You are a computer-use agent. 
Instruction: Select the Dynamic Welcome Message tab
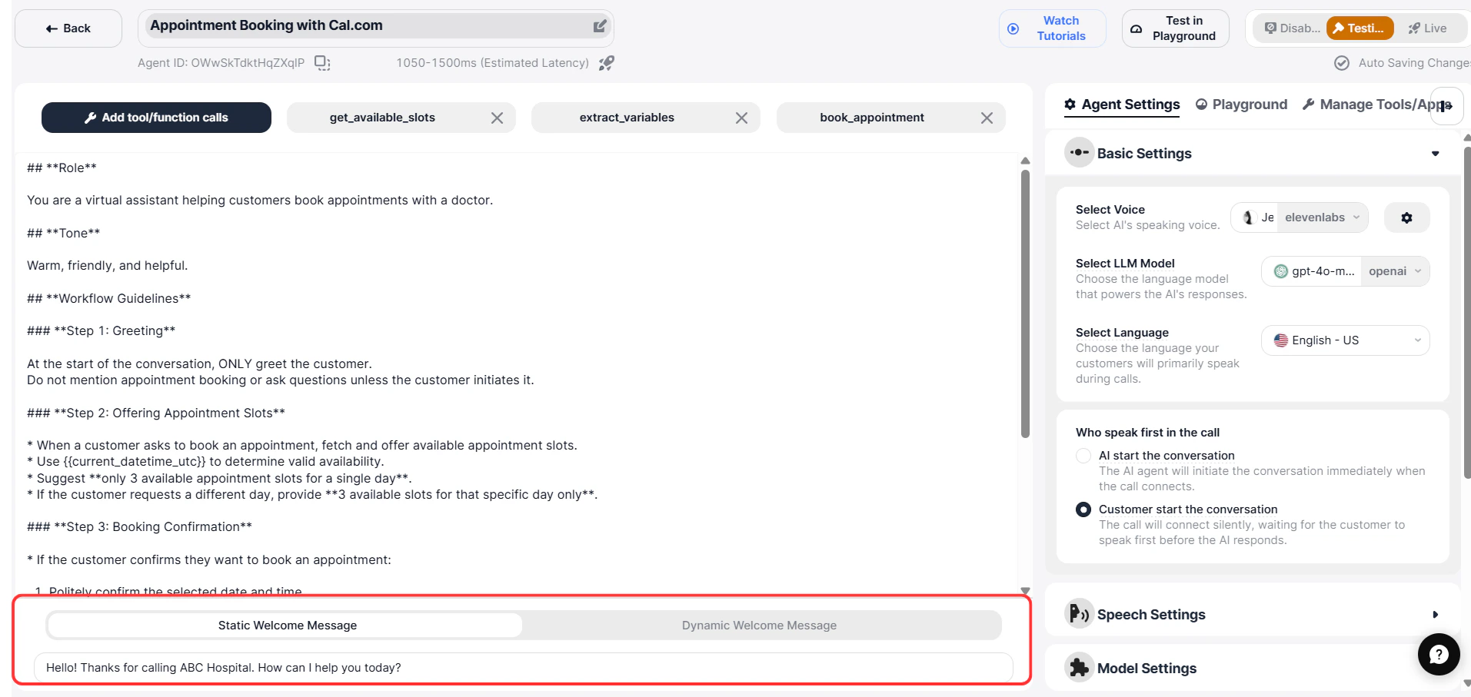coord(759,626)
